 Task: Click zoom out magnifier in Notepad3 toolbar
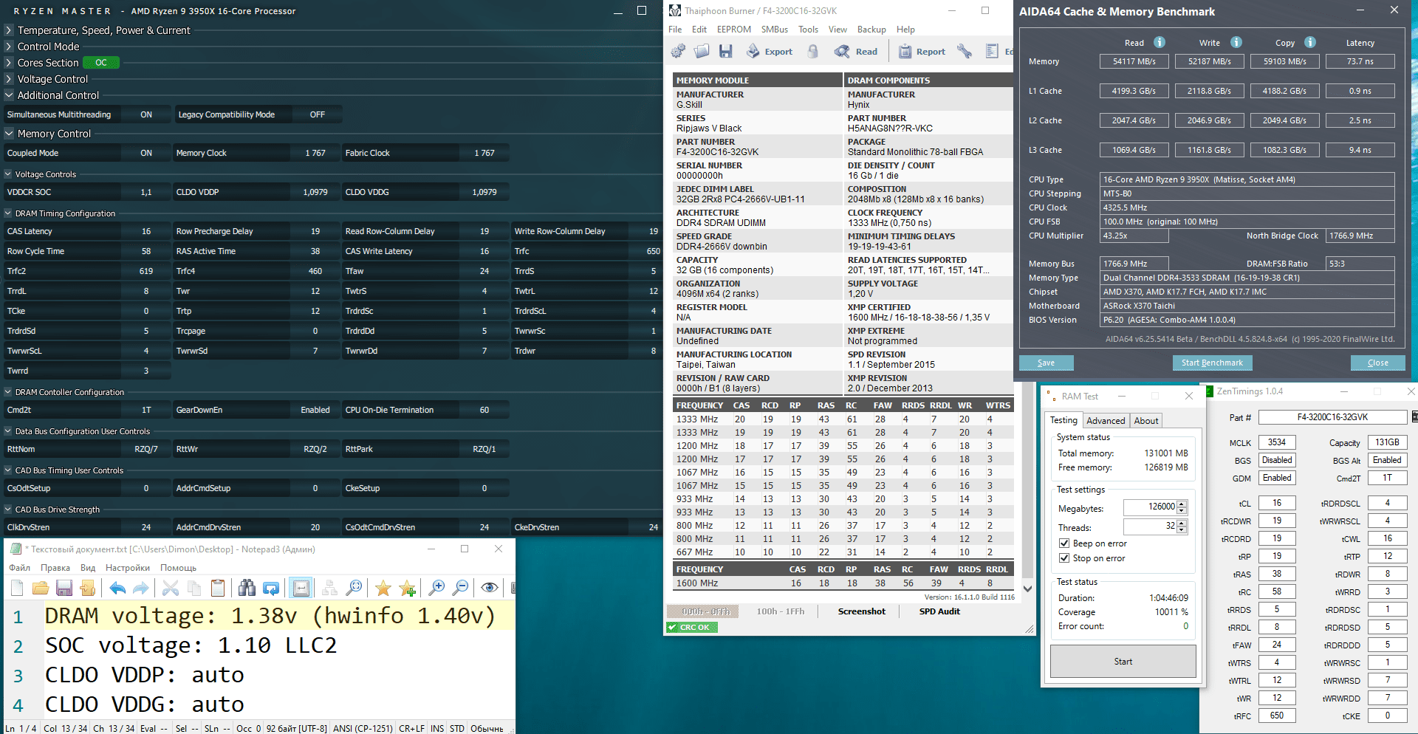460,588
